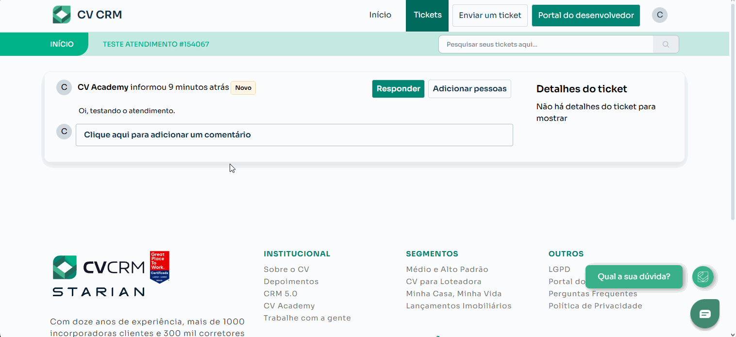The width and height of the screenshot is (736, 337).
Task: Click the comment box to add a comment
Action: tap(294, 135)
